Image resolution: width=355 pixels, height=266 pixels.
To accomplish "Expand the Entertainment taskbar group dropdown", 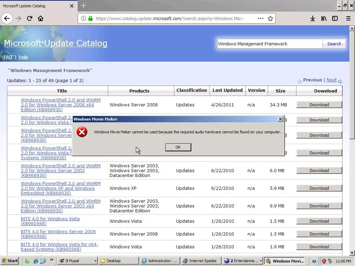I will pyautogui.click(x=261, y=261).
